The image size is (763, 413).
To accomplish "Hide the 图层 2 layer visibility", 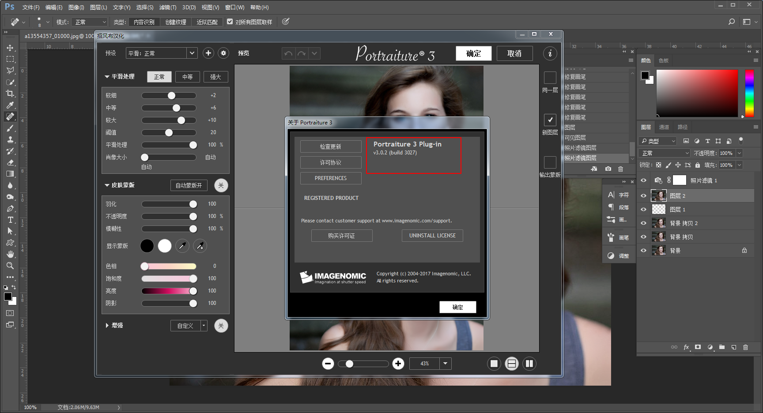I will 643,196.
